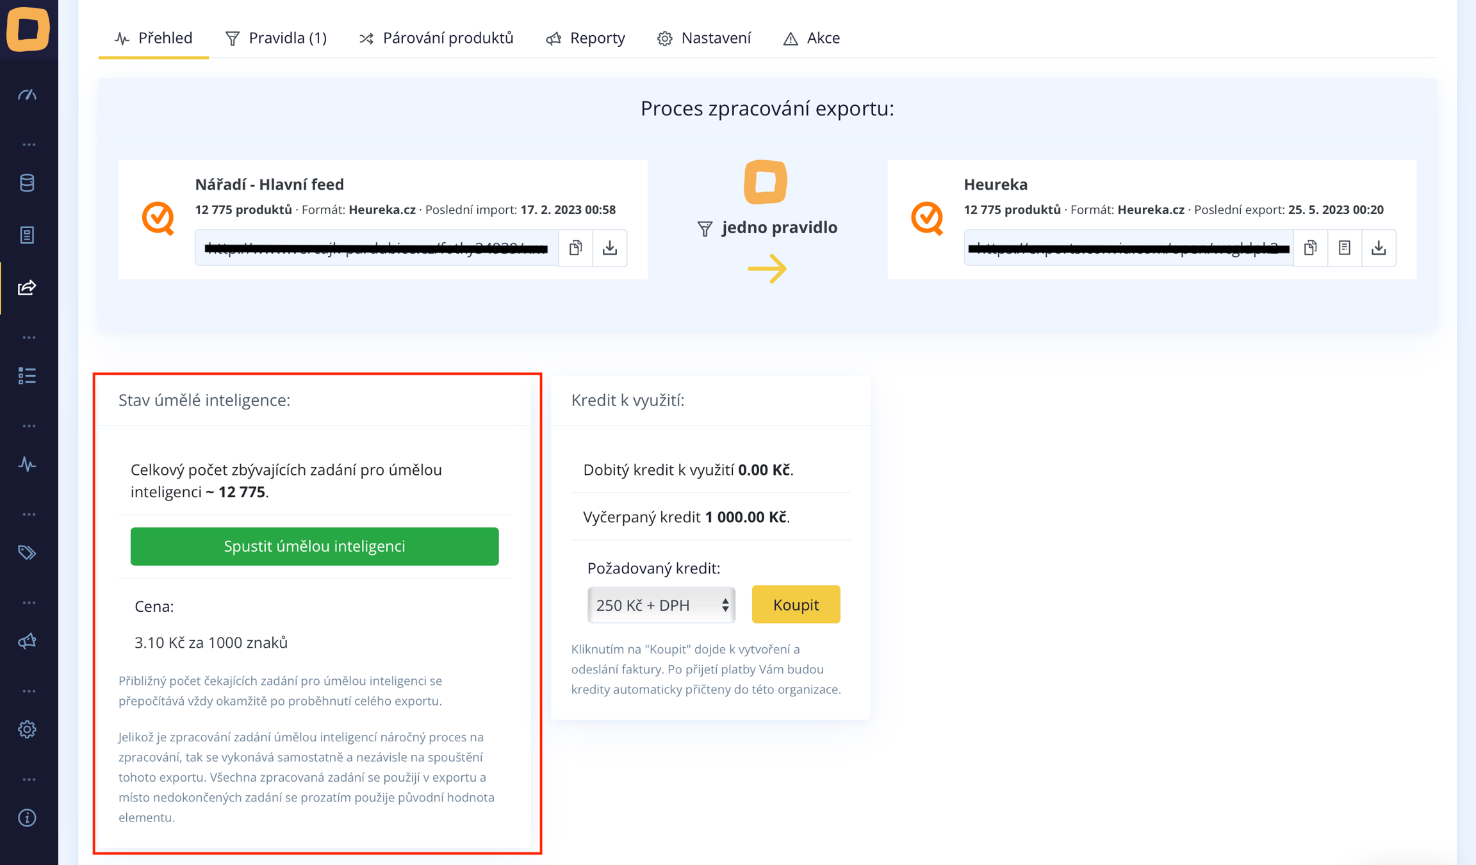Open the database icon in sidebar
This screenshot has height=865, width=1476.
click(27, 183)
